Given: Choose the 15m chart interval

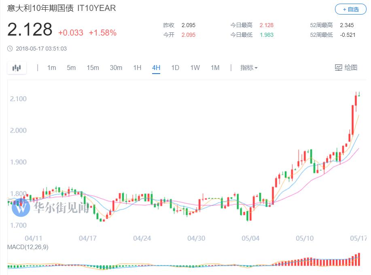Looking at the screenshot, I should coord(93,68).
